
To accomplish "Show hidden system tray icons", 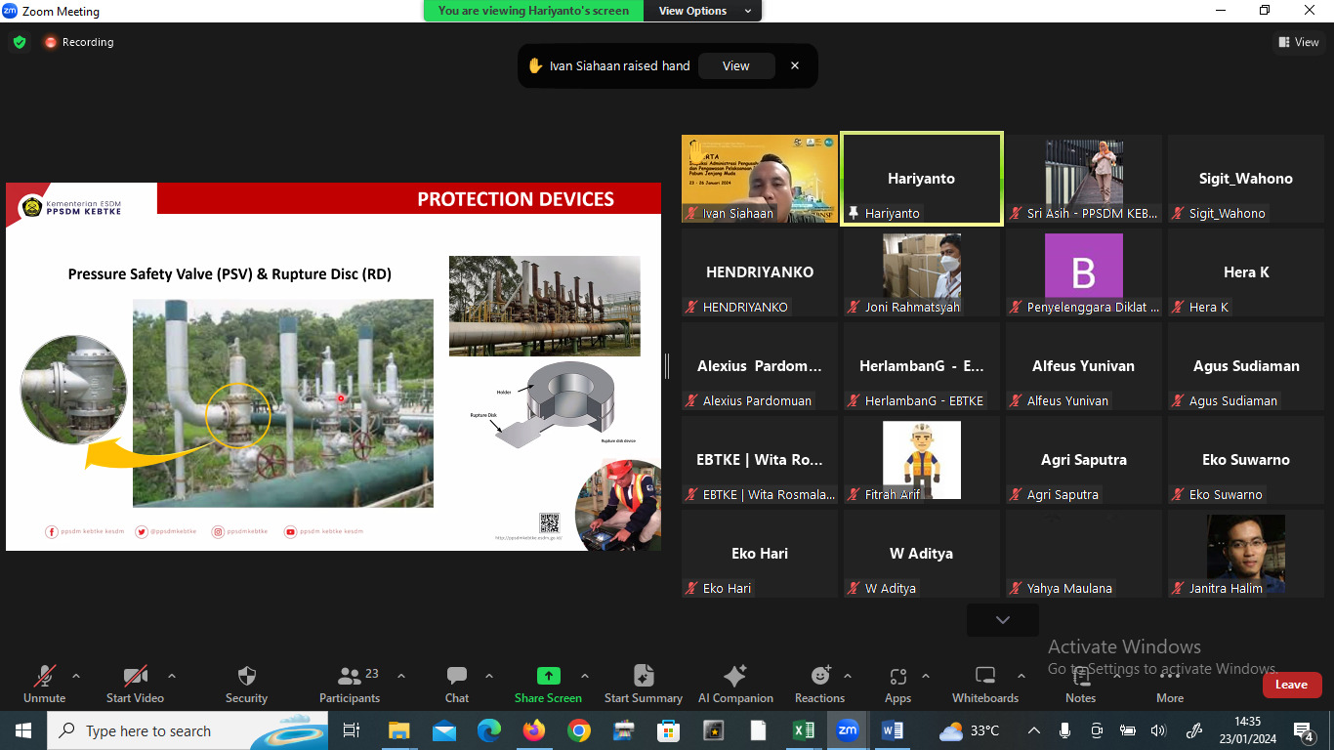I will pos(1034,730).
